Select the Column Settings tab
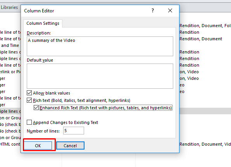This screenshot has width=231, height=167. pyautogui.click(x=43, y=23)
